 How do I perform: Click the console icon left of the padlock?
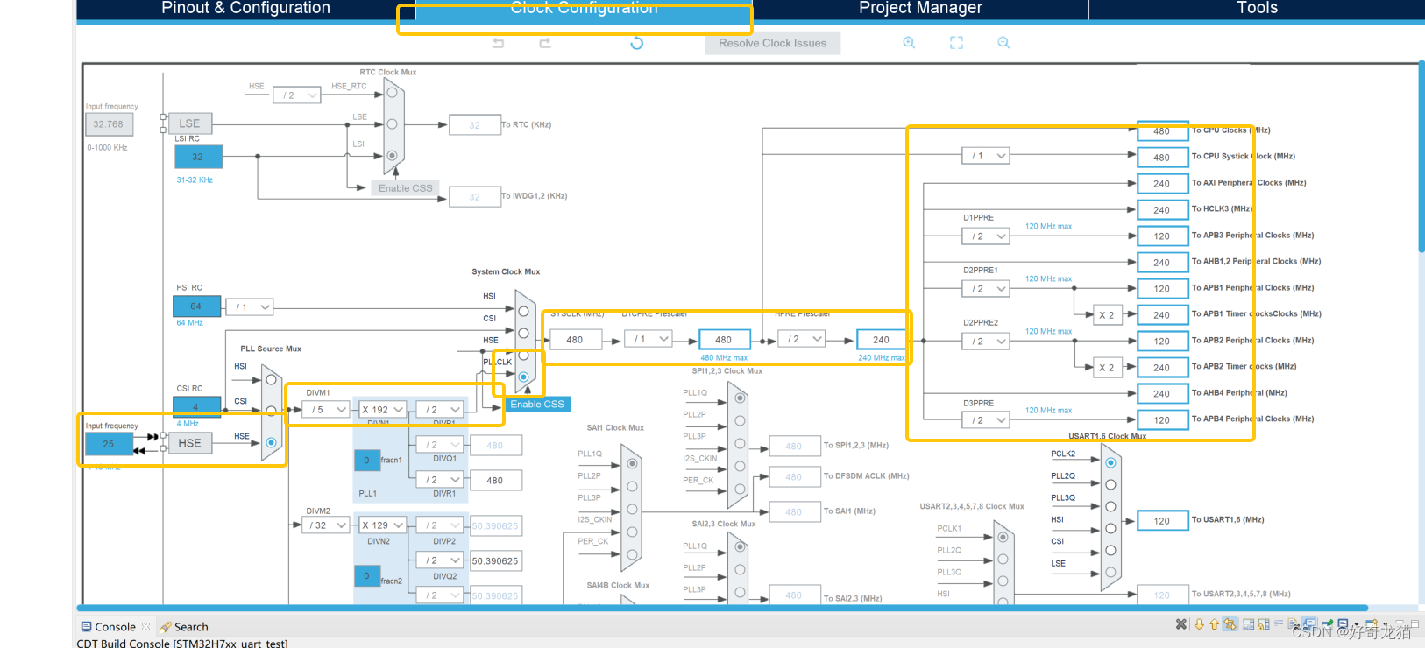click(1248, 624)
